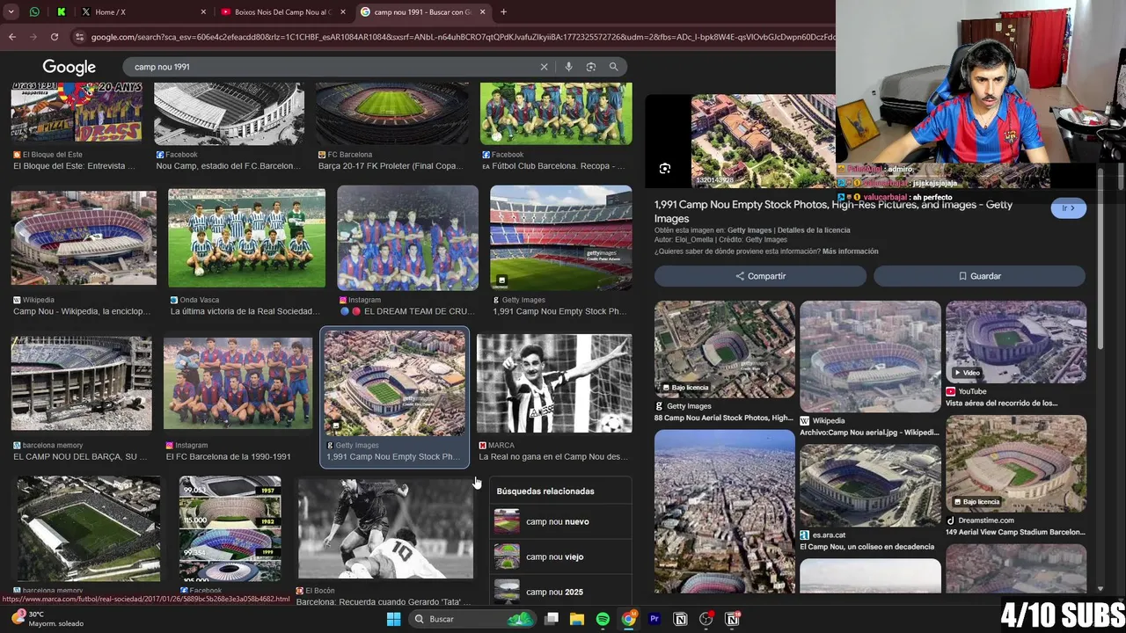1126x633 pixels.
Task: Open the pinned WhatsApp tab
Action: 34,12
